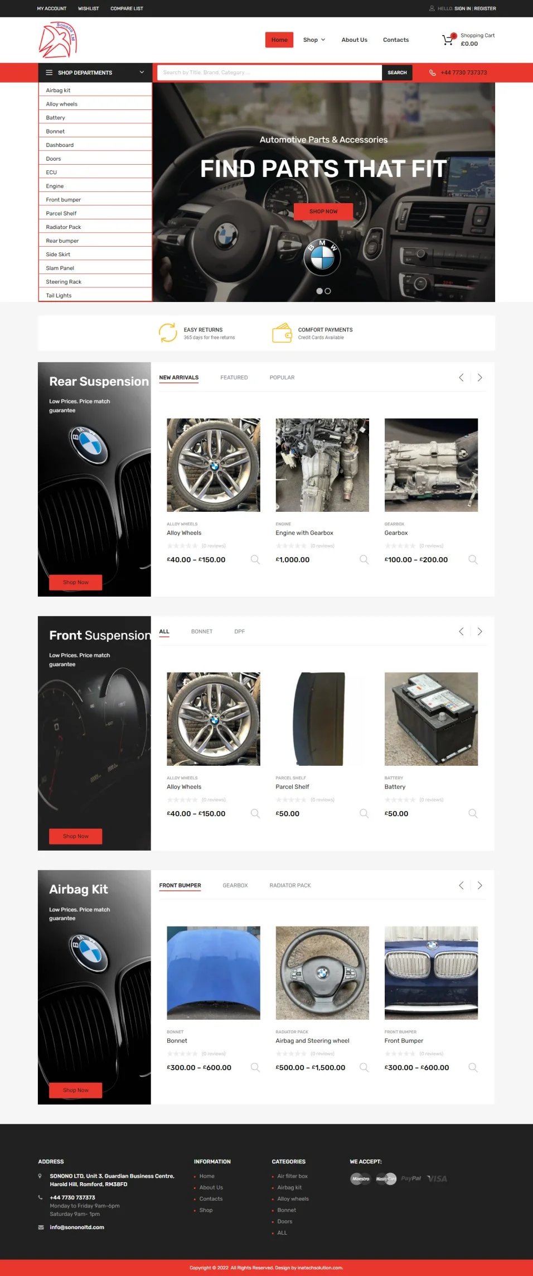
Task: Show next products in New Arrivals carousel
Action: pos(479,378)
